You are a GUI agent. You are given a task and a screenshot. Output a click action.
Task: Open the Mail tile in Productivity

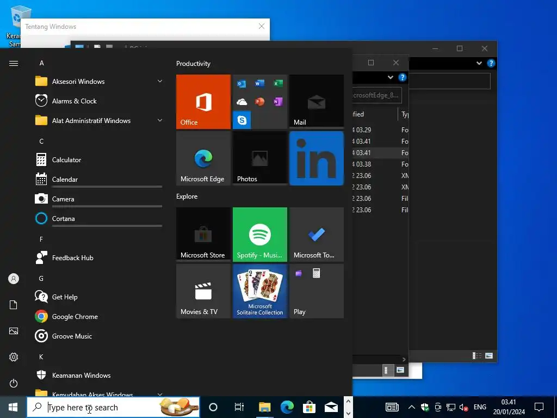[317, 102]
